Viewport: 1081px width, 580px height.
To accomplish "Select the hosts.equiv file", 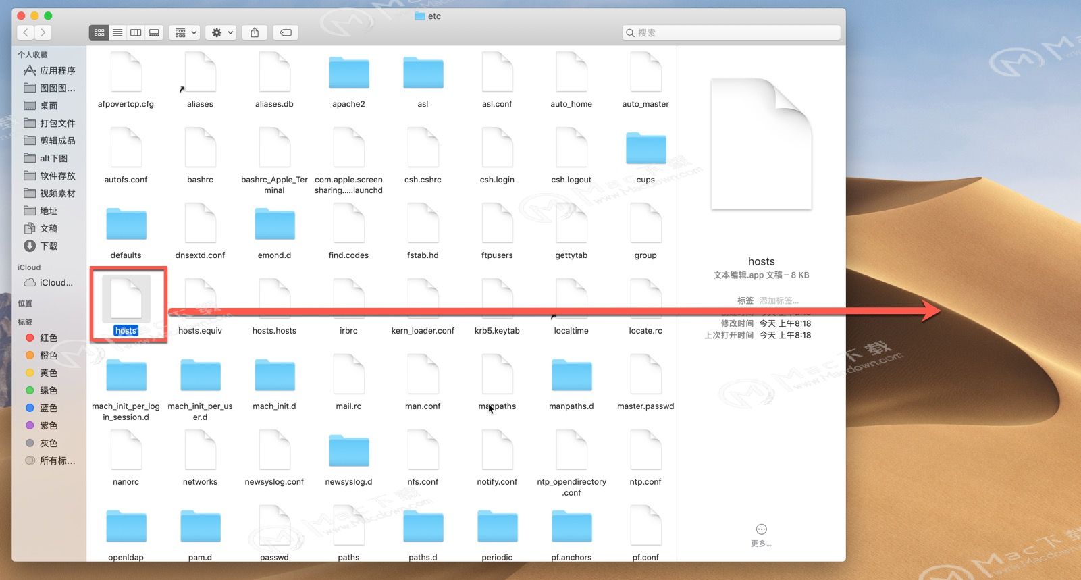I will [200, 299].
